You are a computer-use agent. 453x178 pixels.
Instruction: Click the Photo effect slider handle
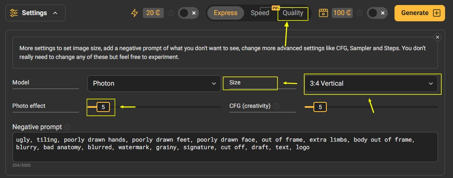(x=103, y=107)
